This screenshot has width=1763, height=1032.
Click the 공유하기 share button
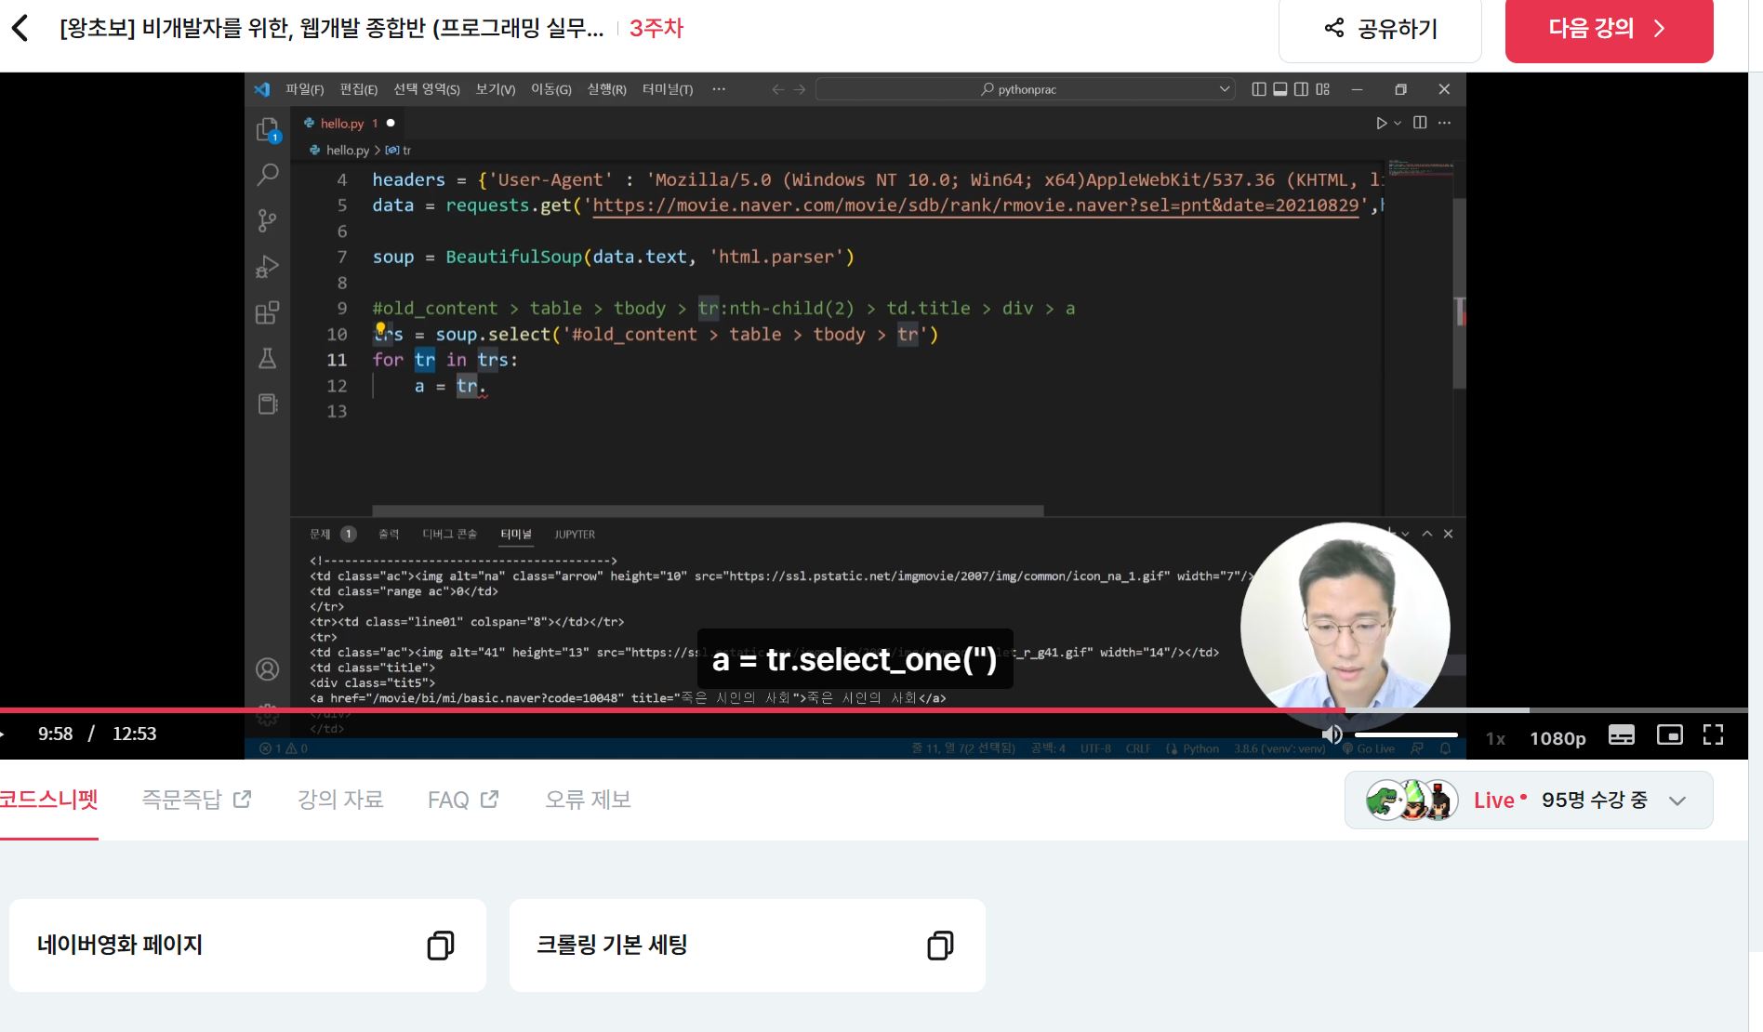(x=1380, y=29)
